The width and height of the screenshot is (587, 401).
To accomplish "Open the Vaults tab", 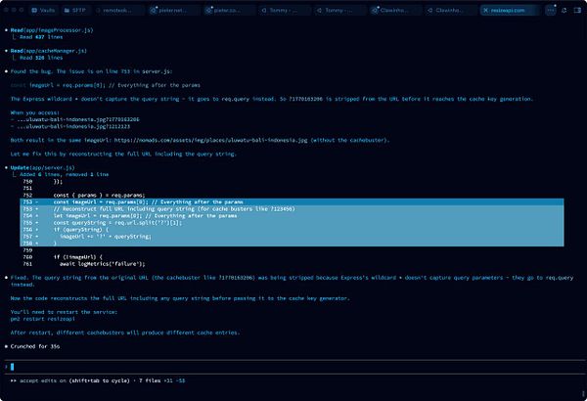I will [44, 10].
